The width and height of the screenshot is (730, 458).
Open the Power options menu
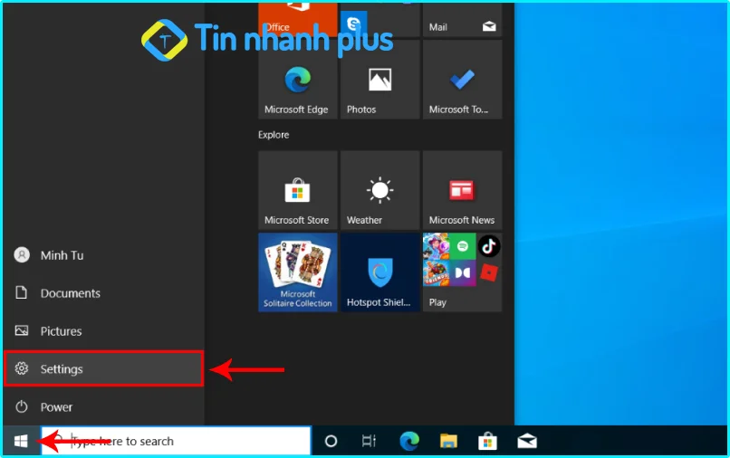click(103, 406)
